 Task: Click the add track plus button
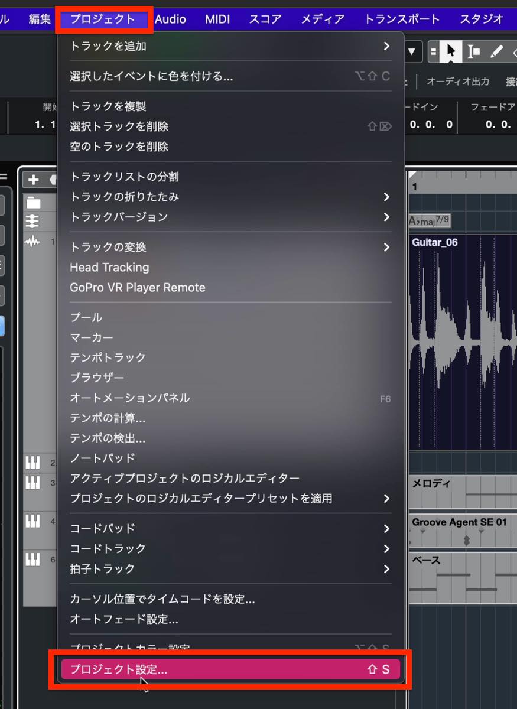[x=34, y=180]
